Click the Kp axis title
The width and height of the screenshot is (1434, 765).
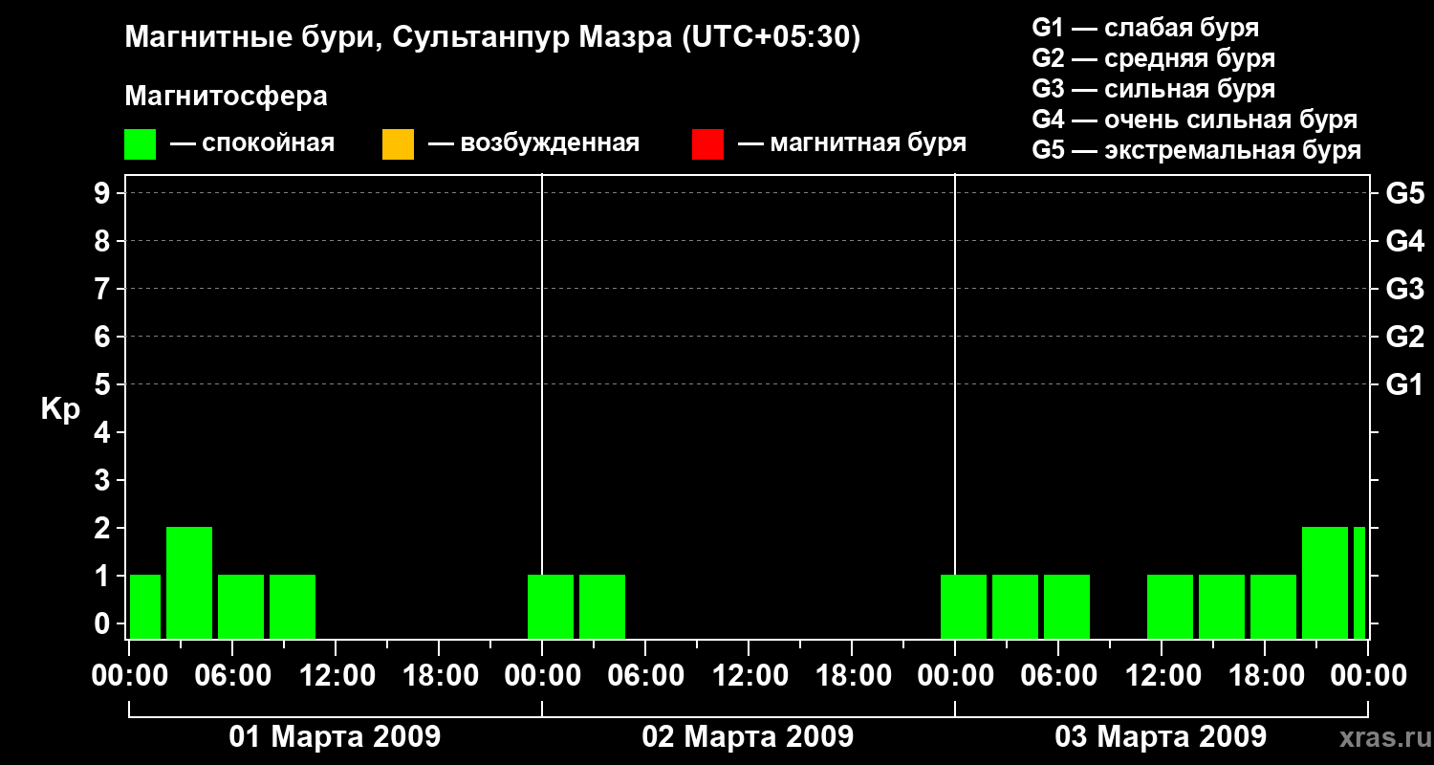click(60, 410)
